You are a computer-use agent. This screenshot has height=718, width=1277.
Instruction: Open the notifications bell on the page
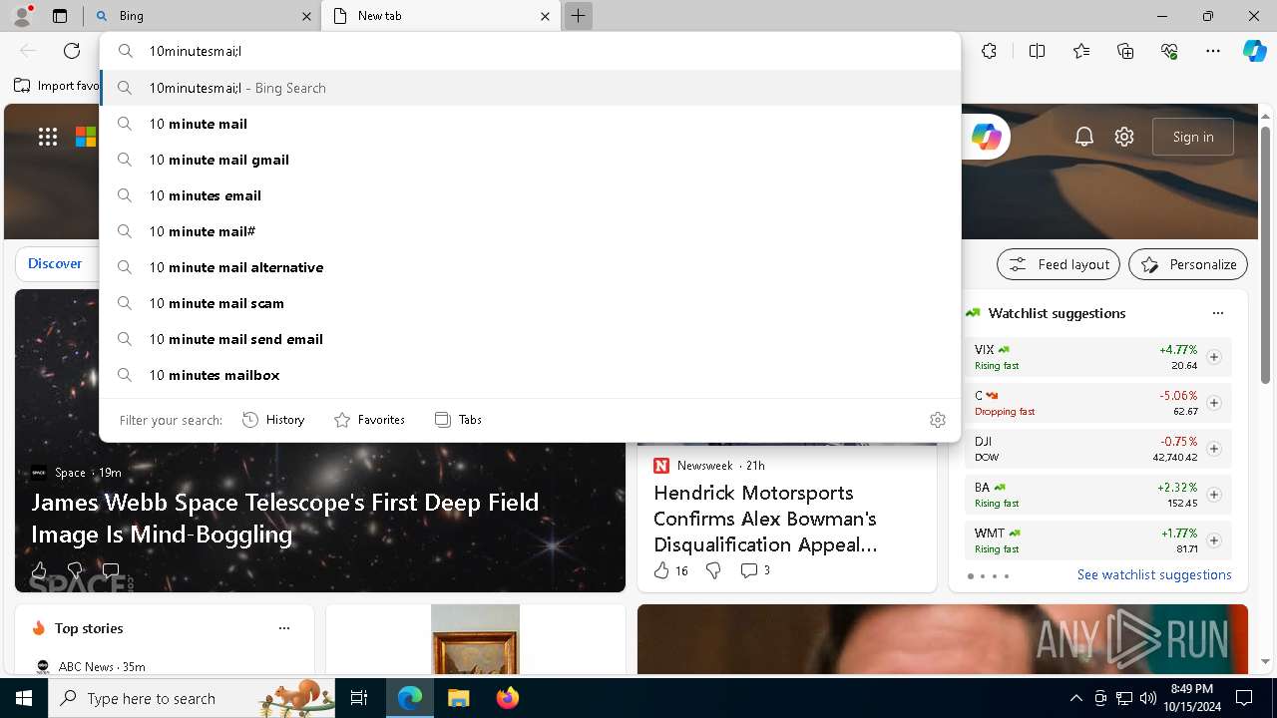1084,137
